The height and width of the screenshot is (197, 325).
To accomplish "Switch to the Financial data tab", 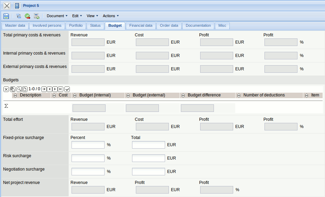I will 141,26.
